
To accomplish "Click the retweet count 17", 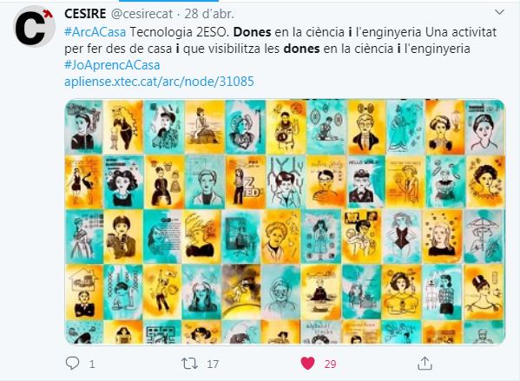I will pos(213,365).
